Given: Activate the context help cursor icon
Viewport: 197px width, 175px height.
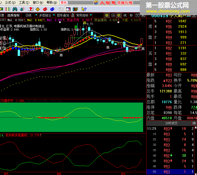Looking at the screenshot, I should click(x=84, y=9).
